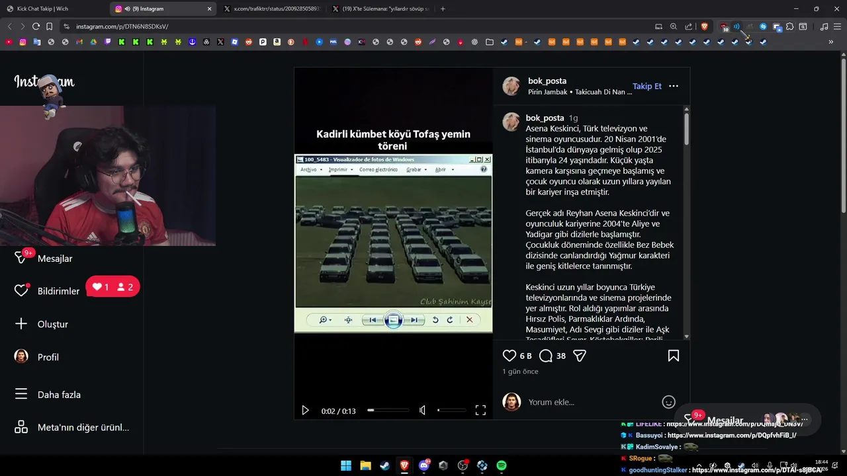The image size is (847, 476).
Task: Expand the 'Daha fazla' menu
Action: 59,395
